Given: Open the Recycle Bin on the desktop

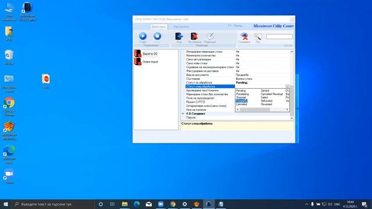Looking at the screenshot, I should [x=9, y=57].
